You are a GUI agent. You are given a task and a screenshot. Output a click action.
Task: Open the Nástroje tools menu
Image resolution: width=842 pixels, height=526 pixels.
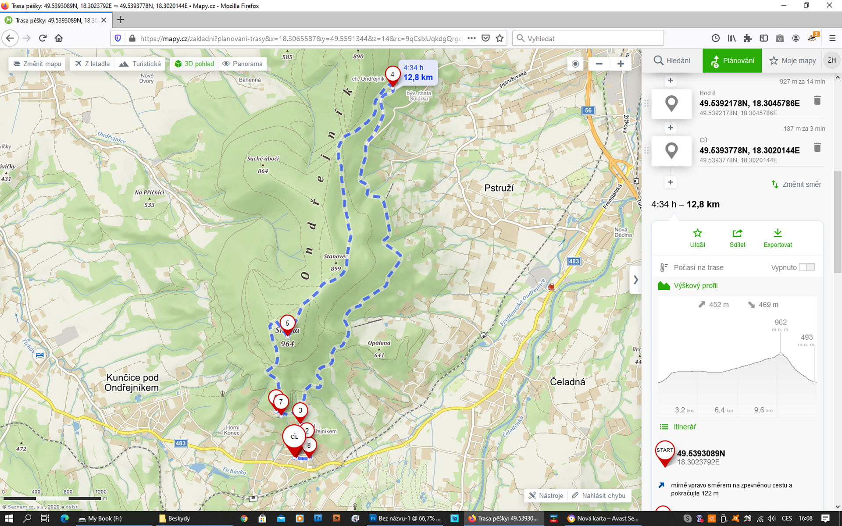(x=546, y=495)
